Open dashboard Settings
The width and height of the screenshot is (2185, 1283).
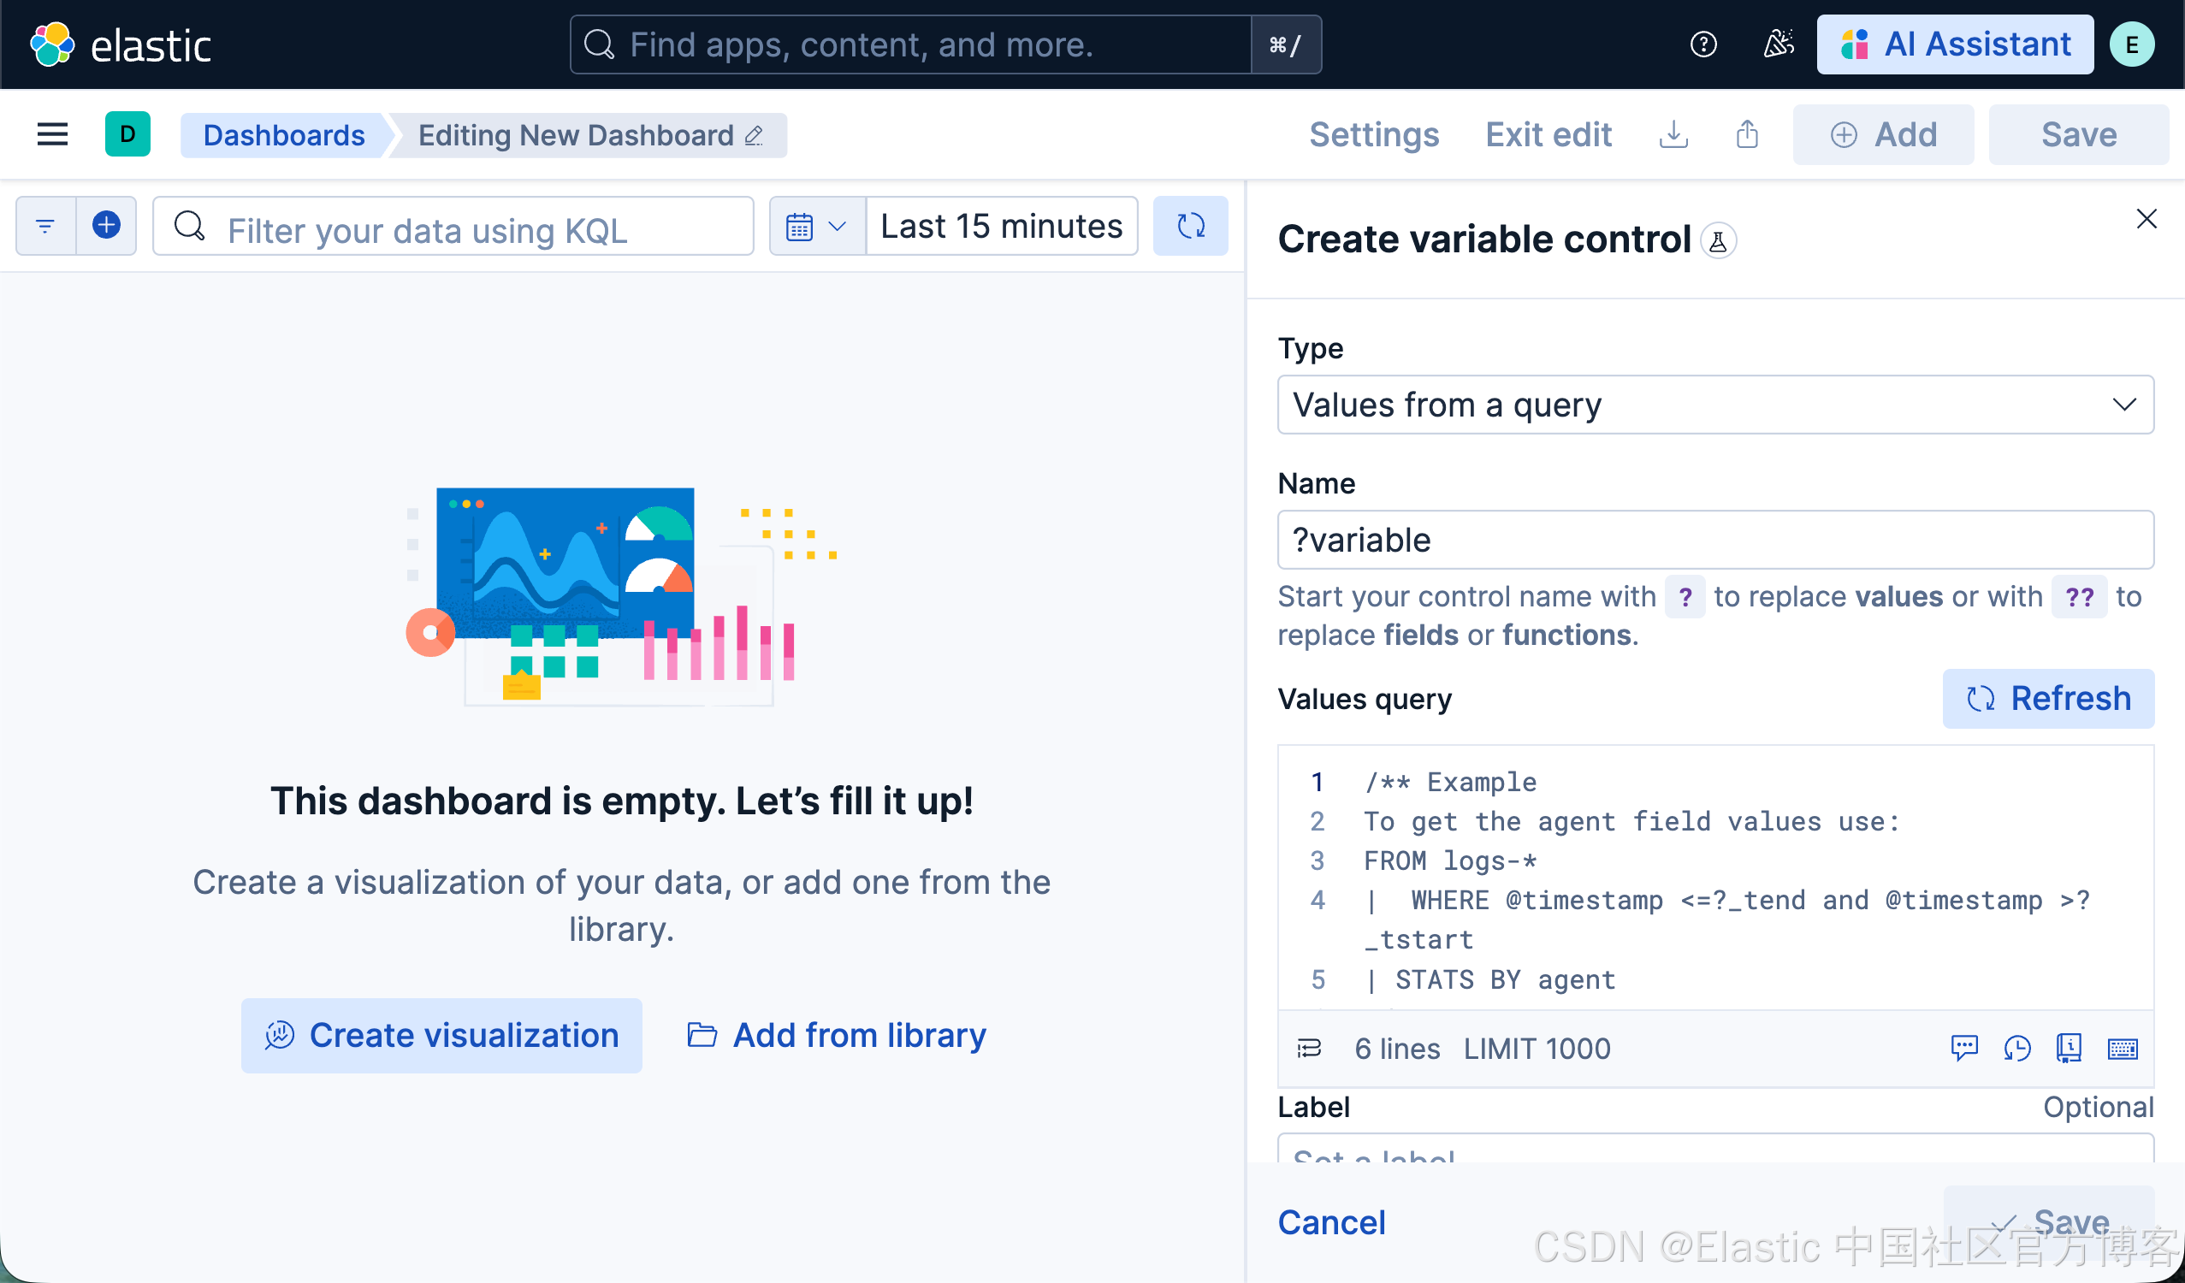(1373, 134)
